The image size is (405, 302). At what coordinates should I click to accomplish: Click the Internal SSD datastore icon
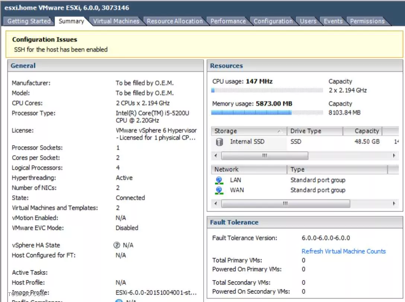click(x=219, y=142)
